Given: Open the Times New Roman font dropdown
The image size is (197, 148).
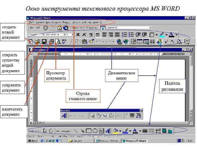Looking at the screenshot, I should tap(64, 35).
